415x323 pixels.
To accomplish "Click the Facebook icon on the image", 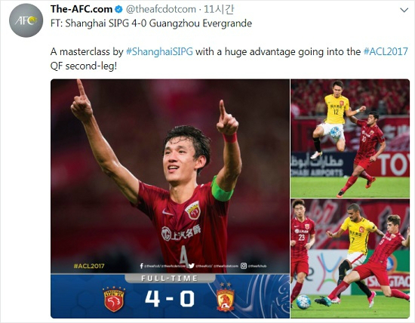I will click(x=142, y=266).
